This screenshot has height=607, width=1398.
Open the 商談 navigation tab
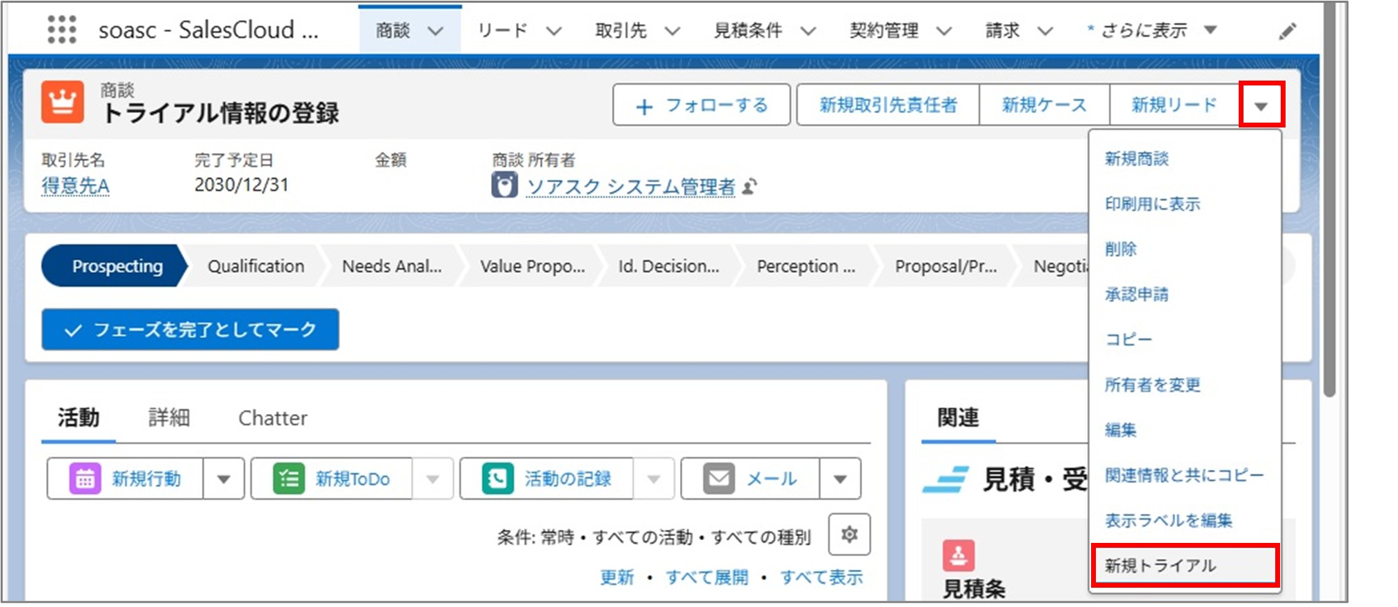(x=393, y=31)
